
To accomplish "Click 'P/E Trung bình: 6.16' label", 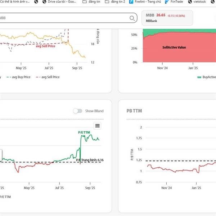I will (90, 160).
